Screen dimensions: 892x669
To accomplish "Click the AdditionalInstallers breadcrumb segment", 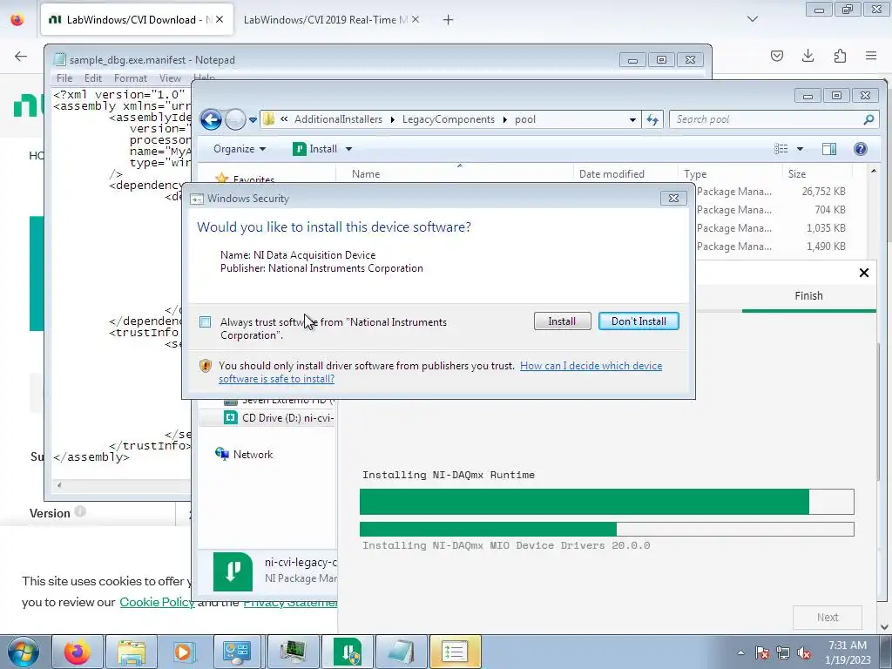I will (x=338, y=119).
